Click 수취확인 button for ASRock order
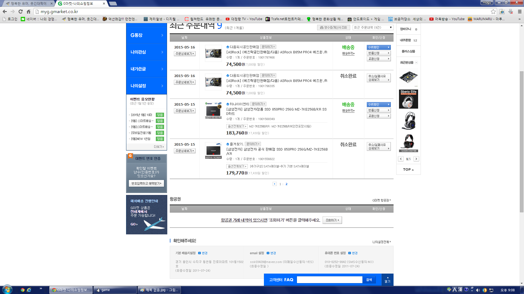This screenshot has height=294, width=524. click(379, 47)
